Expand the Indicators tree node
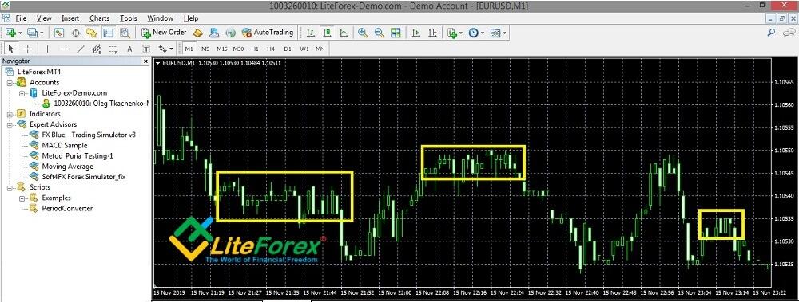The width and height of the screenshot is (799, 302). click(10, 115)
